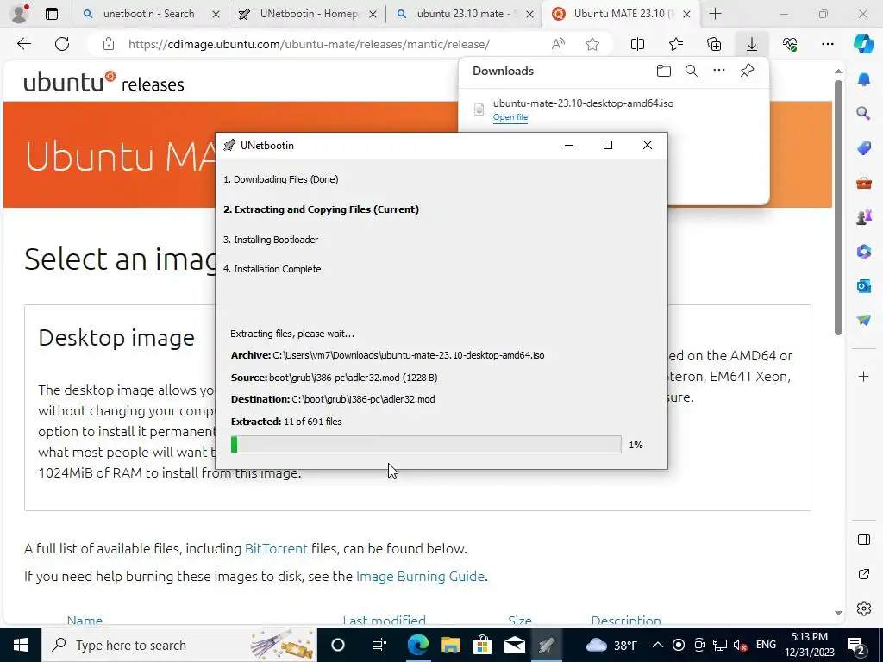Image resolution: width=883 pixels, height=662 pixels.
Task: Go back with the browser back arrow
Action: 23,44
